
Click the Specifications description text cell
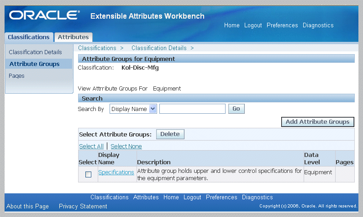tap(219, 174)
